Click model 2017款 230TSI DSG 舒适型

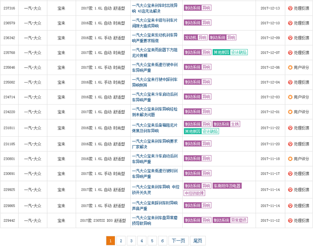[103, 221]
